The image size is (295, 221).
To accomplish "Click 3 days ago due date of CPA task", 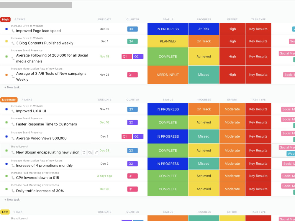I will click(104, 176).
